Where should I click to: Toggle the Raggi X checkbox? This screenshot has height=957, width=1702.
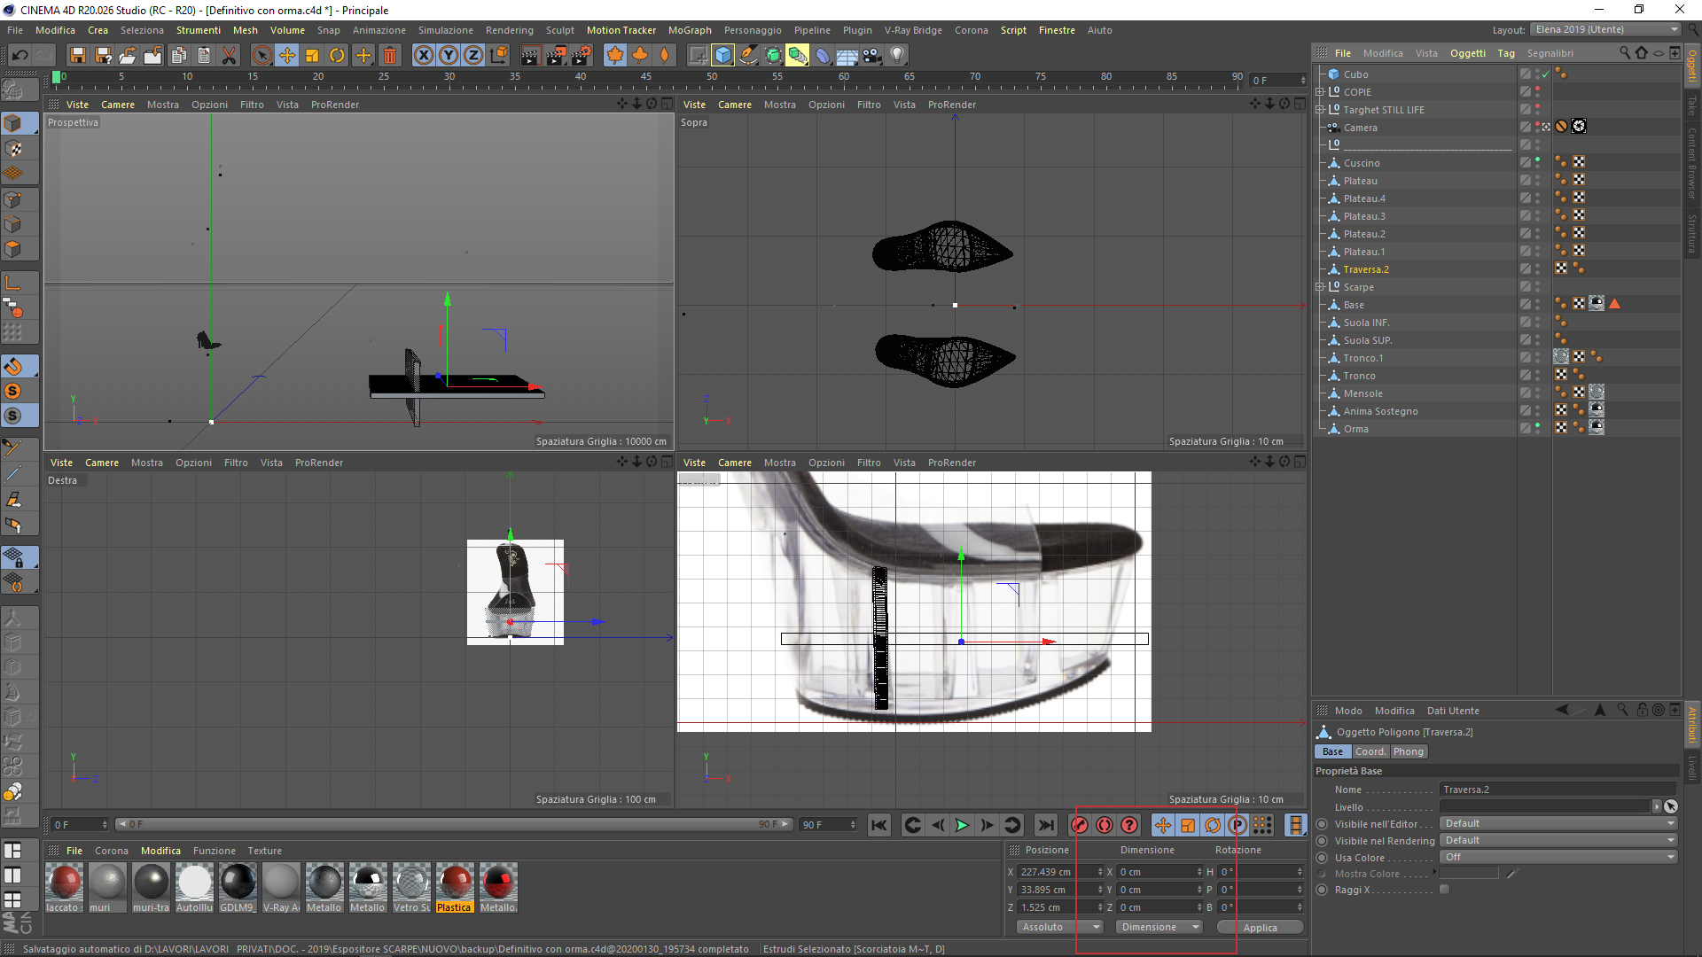coord(1444,890)
